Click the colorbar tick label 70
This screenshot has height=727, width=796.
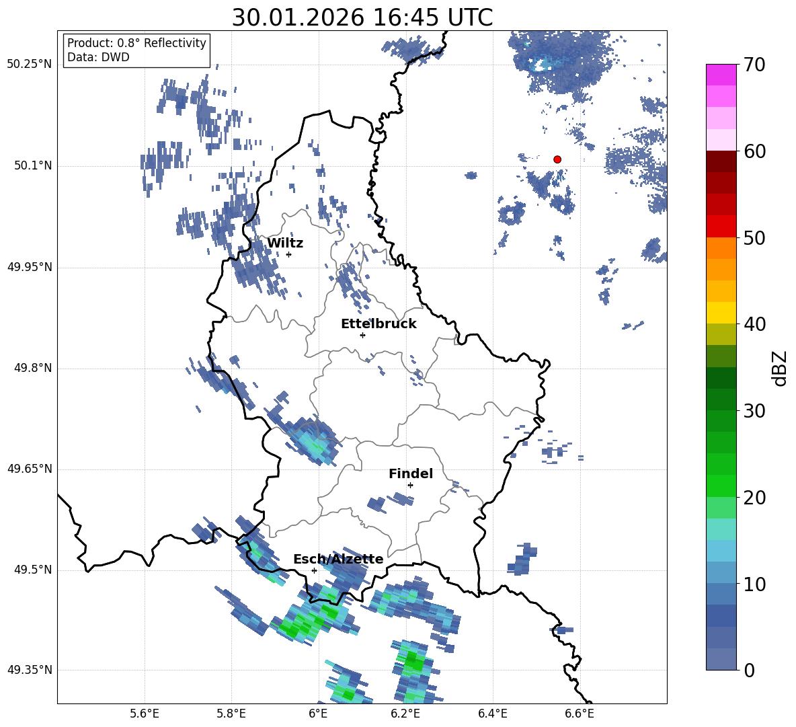(x=754, y=65)
